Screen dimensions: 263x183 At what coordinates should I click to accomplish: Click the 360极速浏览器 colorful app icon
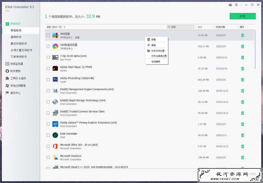click(55, 46)
